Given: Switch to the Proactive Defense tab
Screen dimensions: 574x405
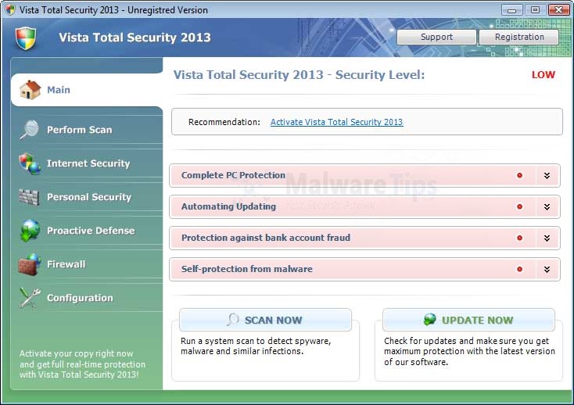Looking at the screenshot, I should click(x=91, y=231).
